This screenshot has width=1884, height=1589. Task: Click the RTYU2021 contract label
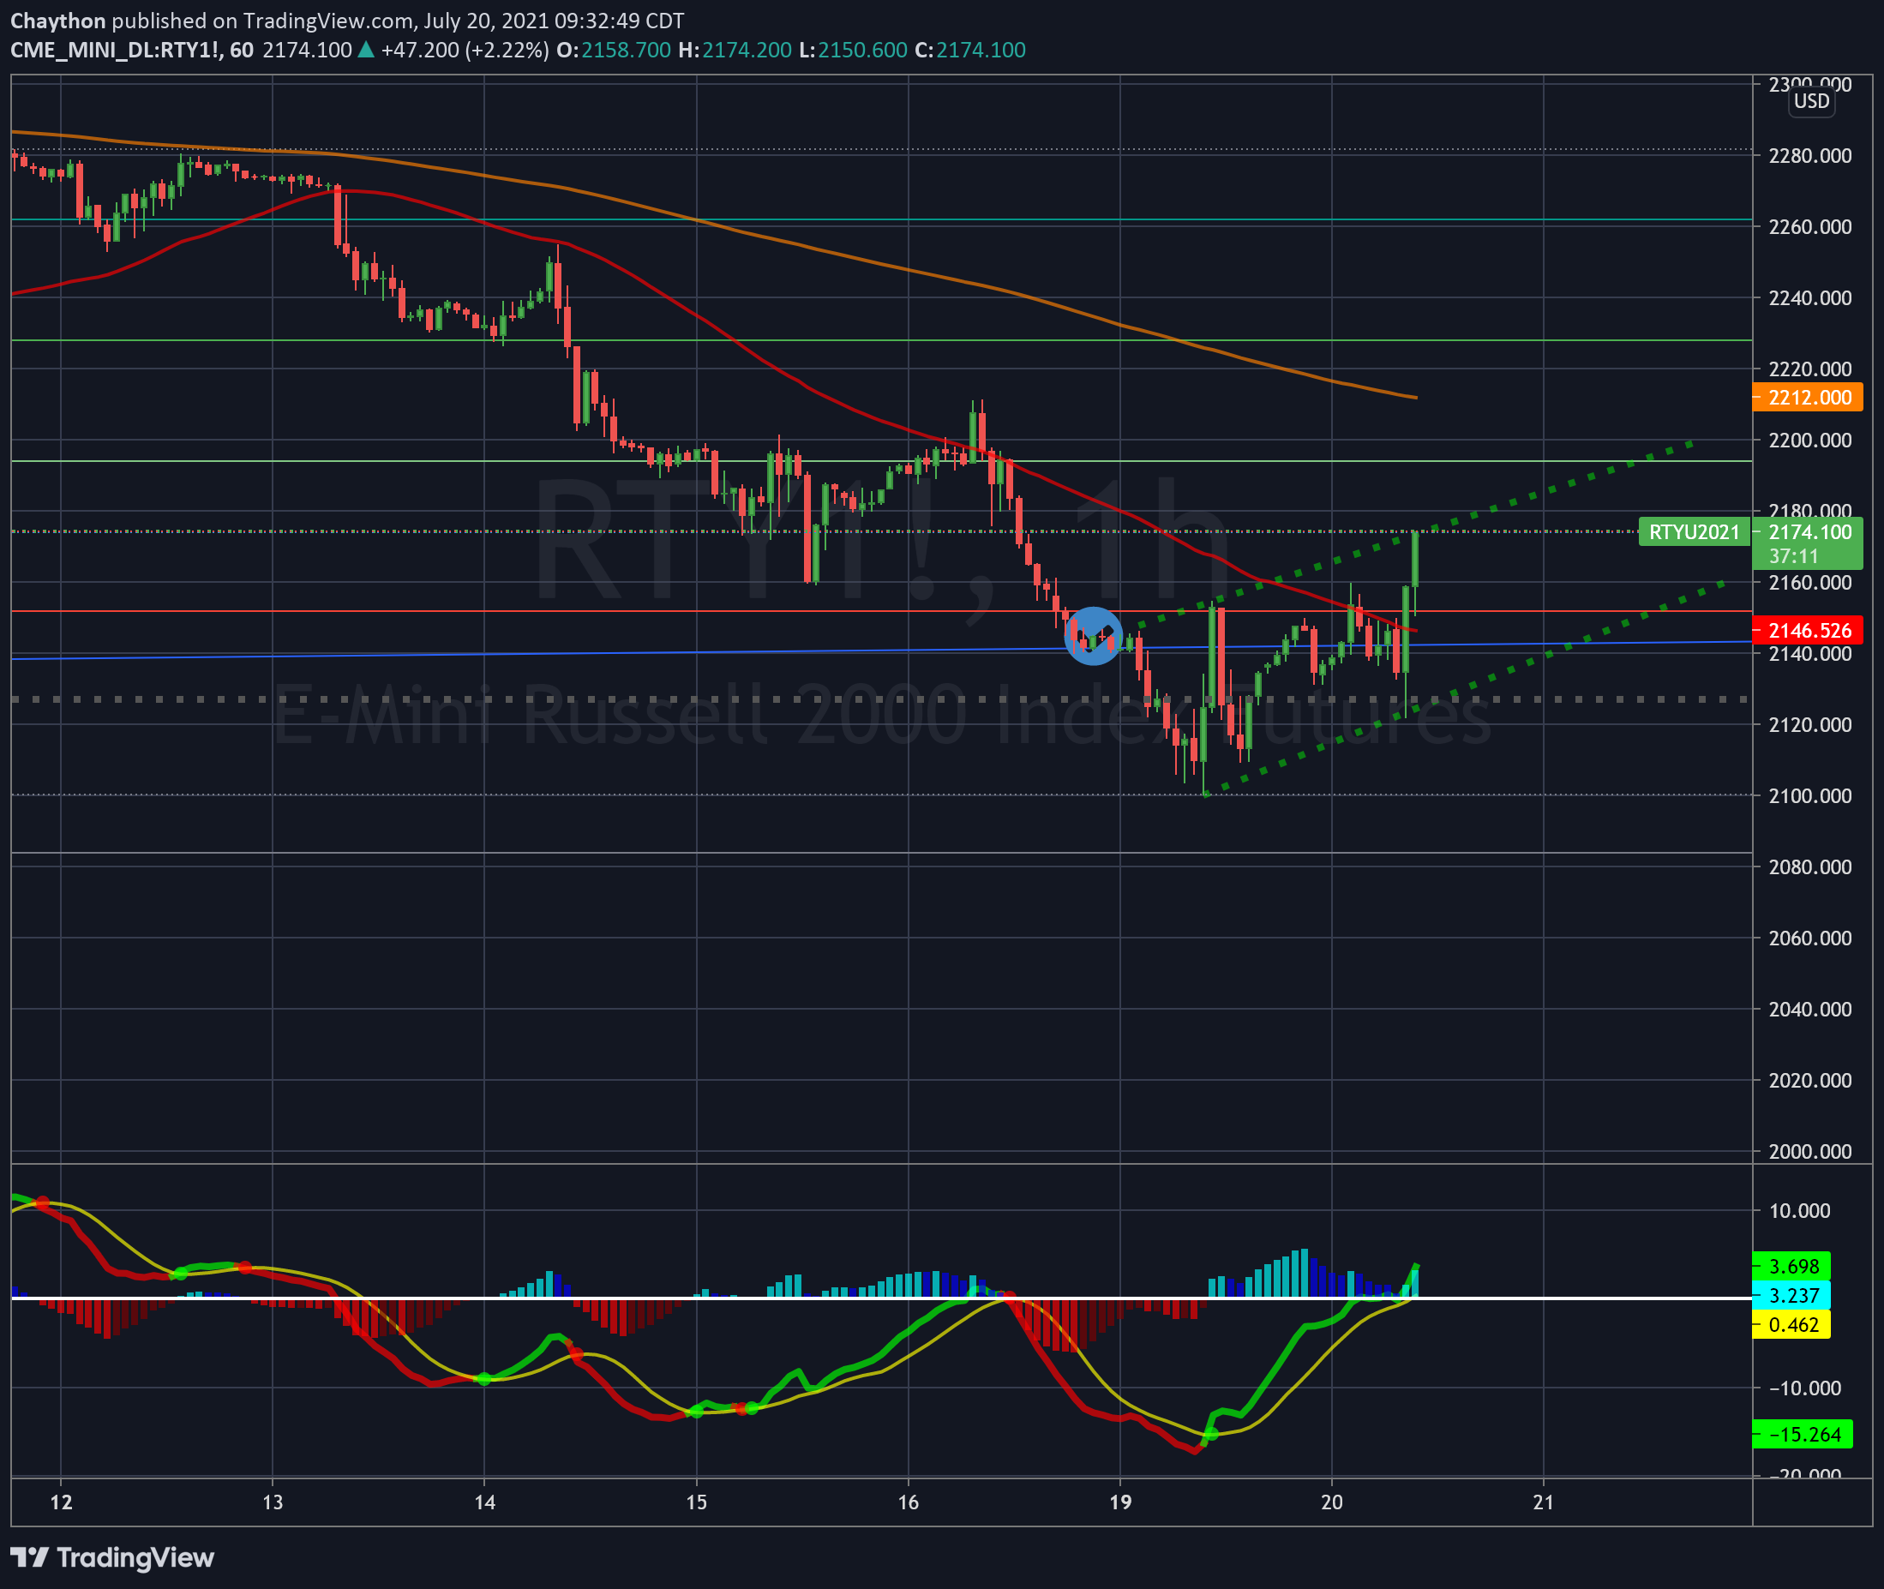pos(1693,532)
